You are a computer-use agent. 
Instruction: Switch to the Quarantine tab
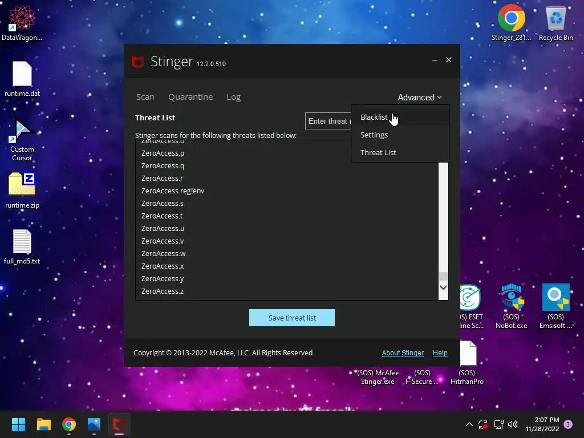pos(190,97)
